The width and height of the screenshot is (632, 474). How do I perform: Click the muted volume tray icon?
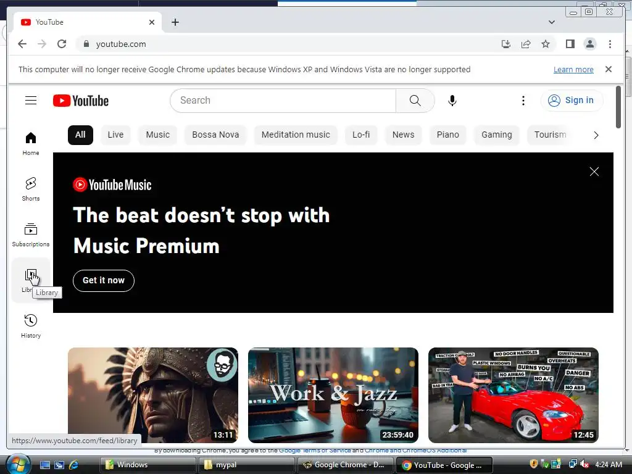point(584,464)
